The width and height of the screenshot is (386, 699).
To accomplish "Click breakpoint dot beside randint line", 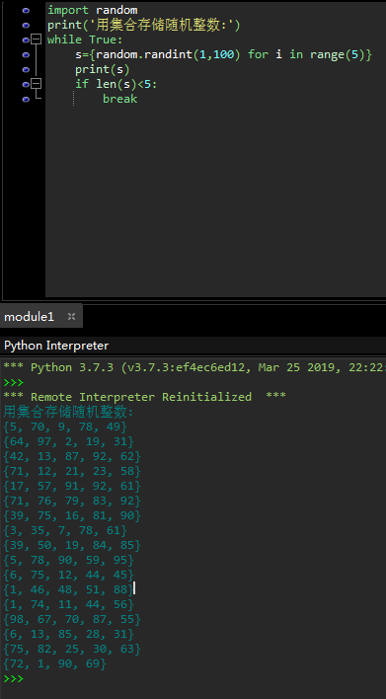I will [26, 55].
